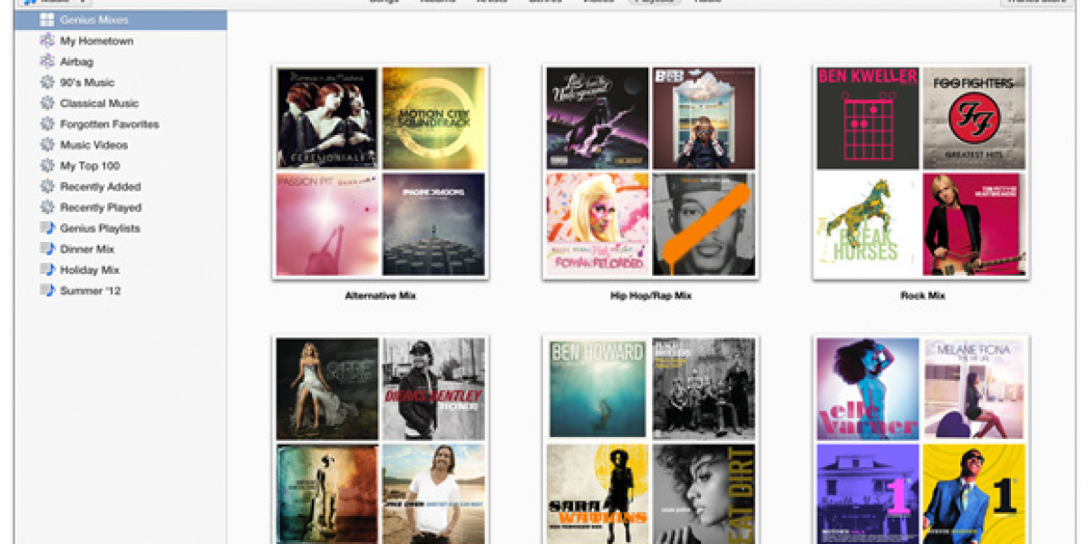Click the playlist note icon beside Dinner Mix

click(x=47, y=249)
